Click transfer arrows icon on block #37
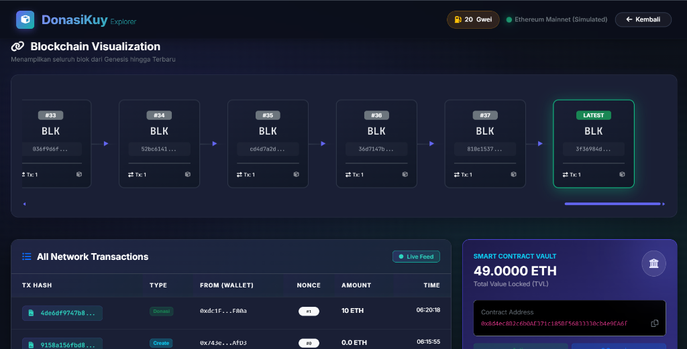 [456, 175]
